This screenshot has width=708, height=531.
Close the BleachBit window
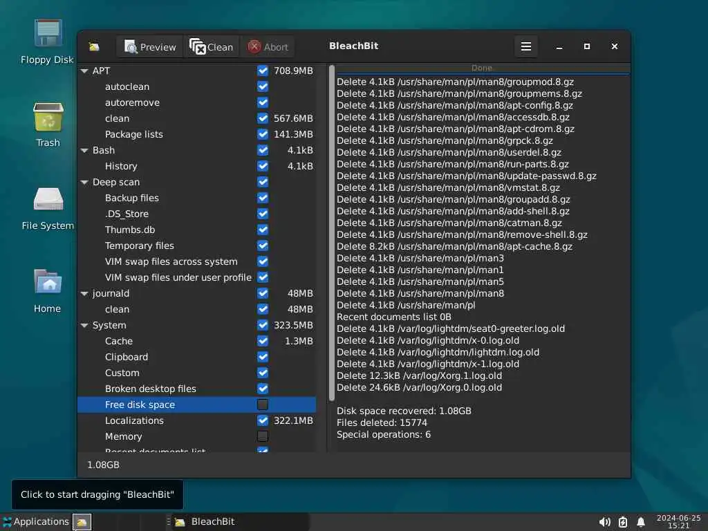(x=615, y=46)
